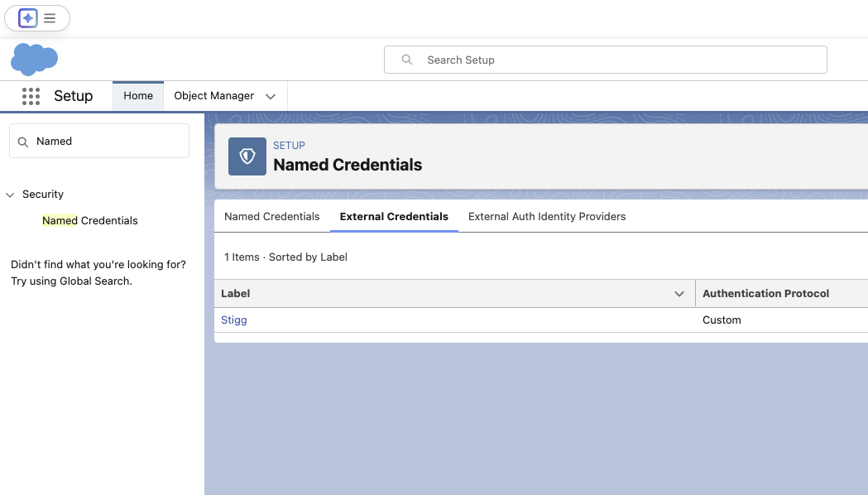The image size is (868, 495).
Task: Open the hamburger menu beside sparkle icon
Action: pyautogui.click(x=50, y=18)
